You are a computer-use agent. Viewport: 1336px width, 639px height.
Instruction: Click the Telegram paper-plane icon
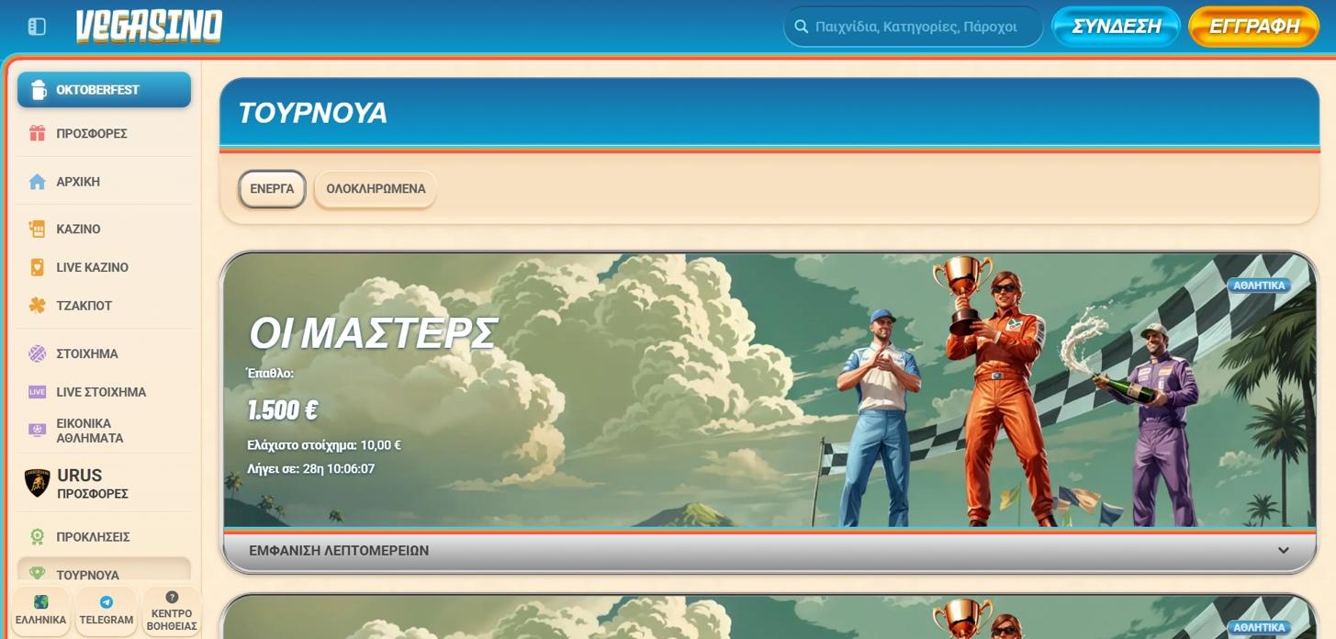(x=107, y=602)
